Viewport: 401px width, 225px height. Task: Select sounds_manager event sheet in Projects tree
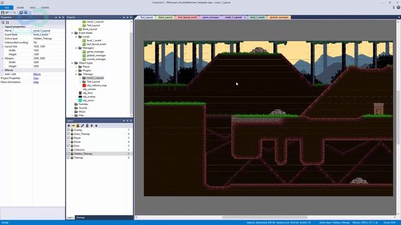pyautogui.click(x=96, y=59)
